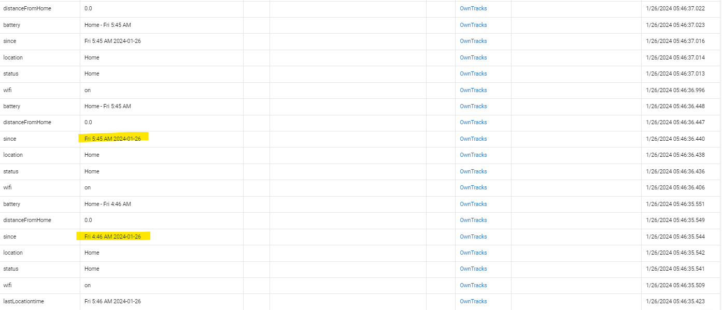Follow OwnTracks link for event at 05:46:35.509
This screenshot has width=722, height=310.
click(x=473, y=285)
